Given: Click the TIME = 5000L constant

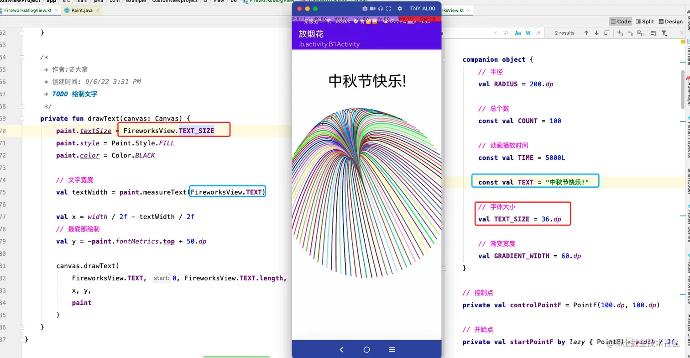Looking at the screenshot, I should coord(522,158).
